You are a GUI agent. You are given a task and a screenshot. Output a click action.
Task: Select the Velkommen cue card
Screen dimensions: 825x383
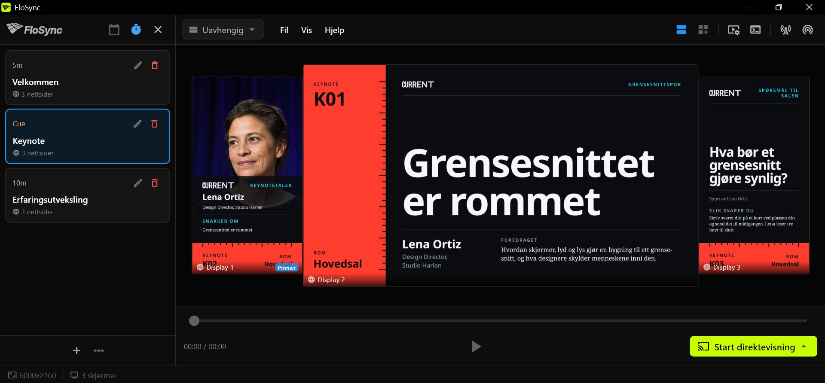click(88, 78)
